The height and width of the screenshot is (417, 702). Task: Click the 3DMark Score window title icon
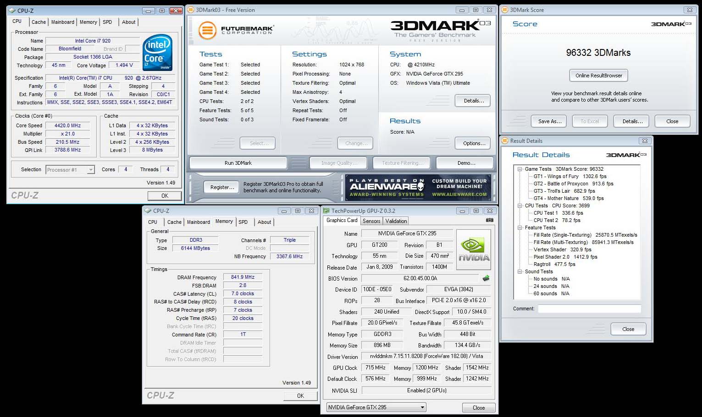pyautogui.click(x=505, y=10)
